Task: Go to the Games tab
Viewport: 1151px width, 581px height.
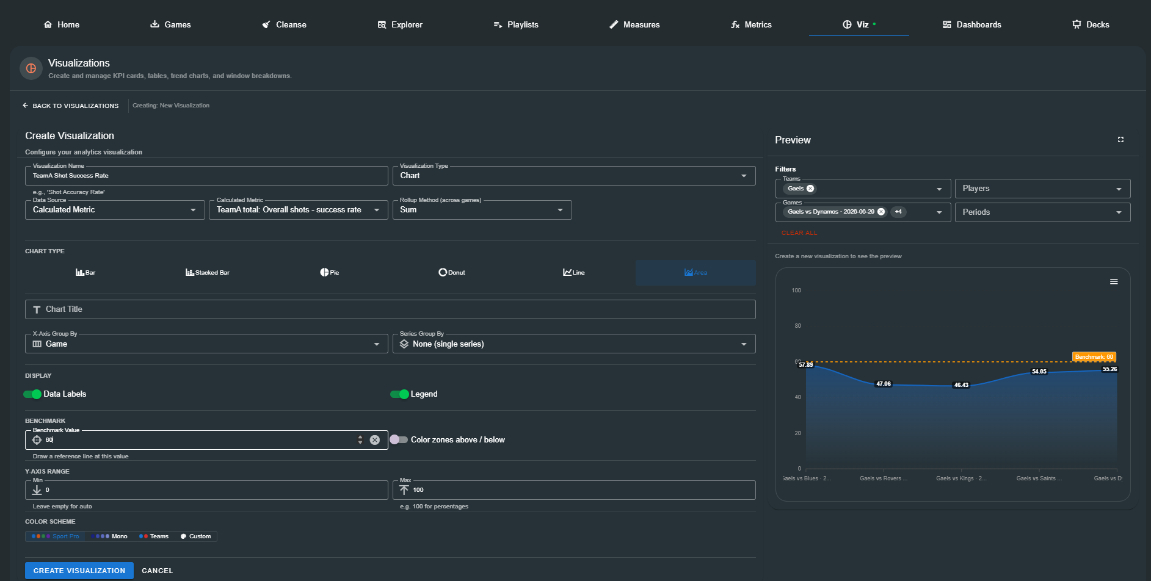Action: 170,24
